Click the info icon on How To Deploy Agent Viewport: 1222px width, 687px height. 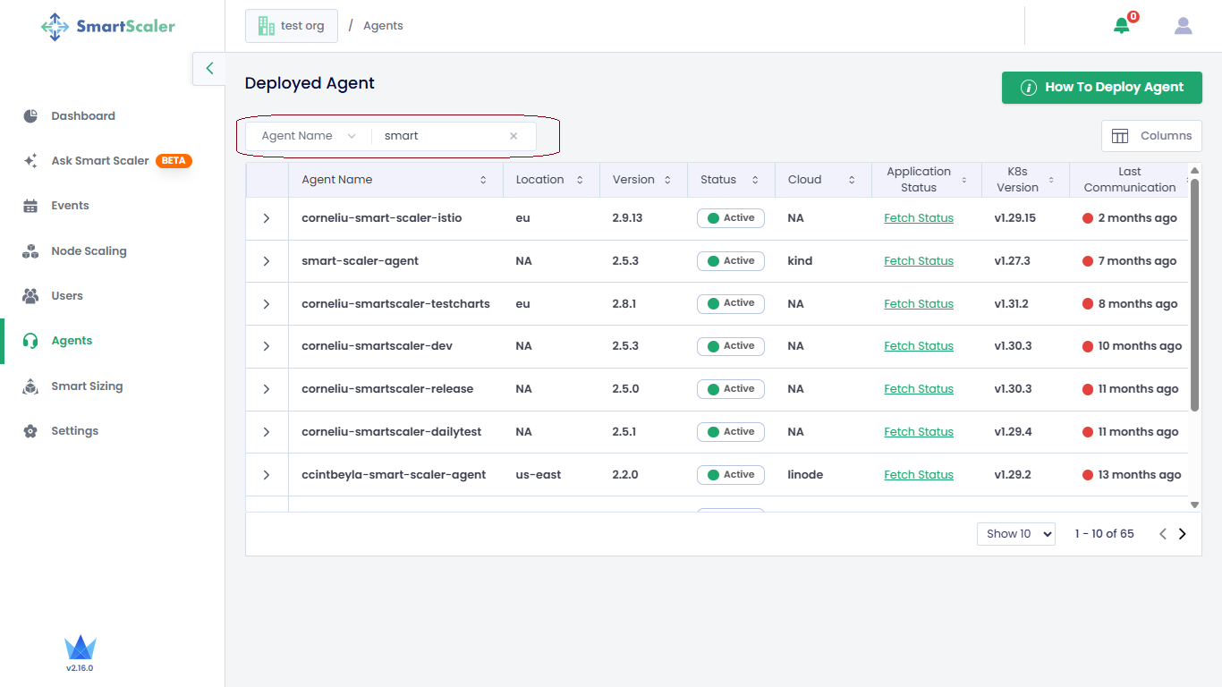pos(1029,88)
